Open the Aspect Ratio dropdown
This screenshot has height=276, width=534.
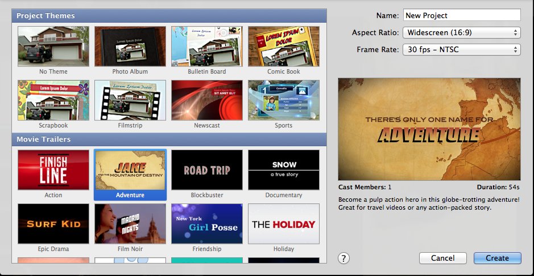pos(461,33)
